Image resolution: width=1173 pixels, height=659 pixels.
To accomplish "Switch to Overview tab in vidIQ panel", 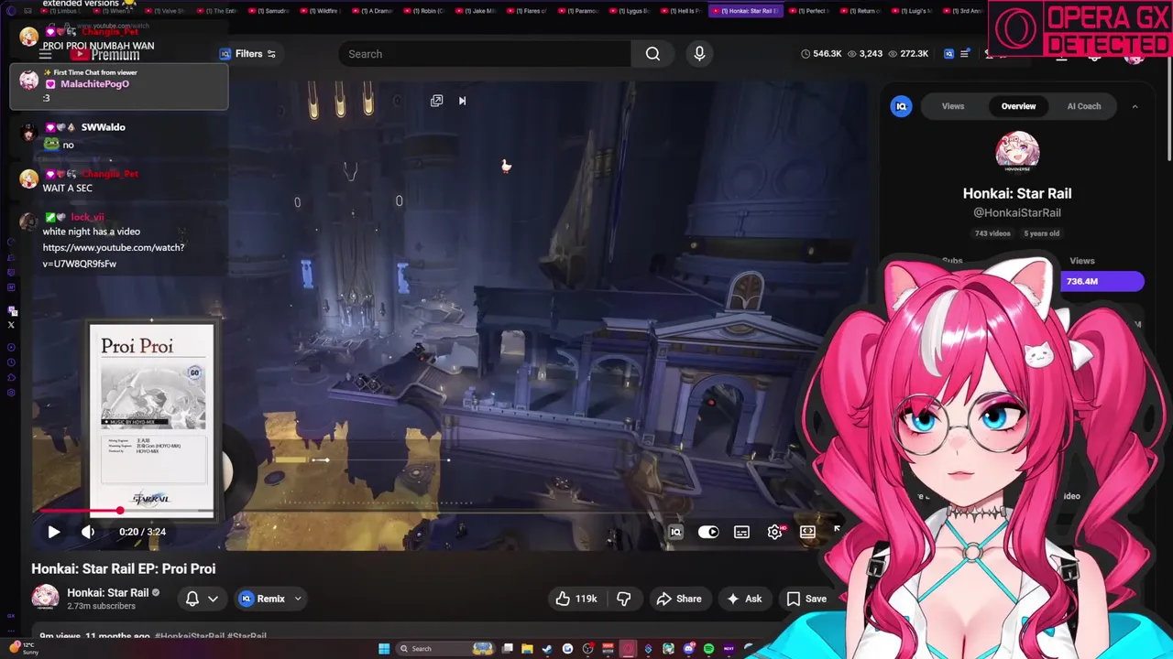I will tap(1018, 106).
